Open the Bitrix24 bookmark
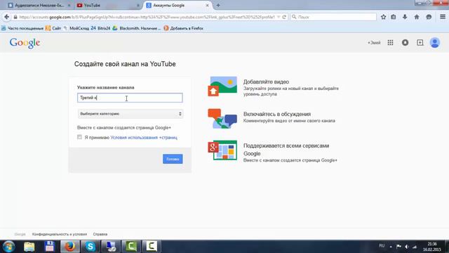 click(100, 28)
